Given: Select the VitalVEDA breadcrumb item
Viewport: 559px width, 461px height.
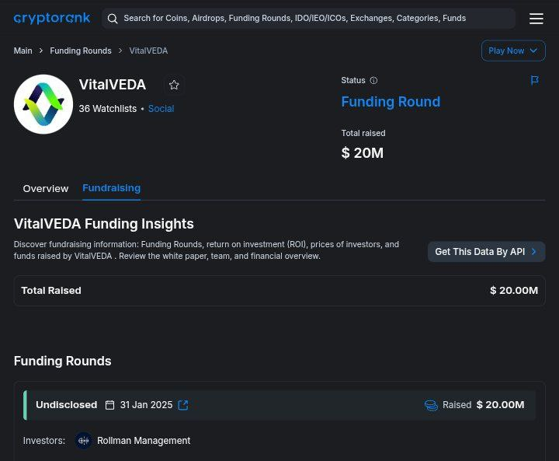Looking at the screenshot, I should tap(148, 51).
